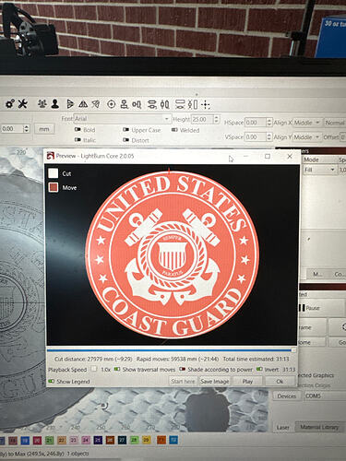Click the 'Total time estimated: 31:13' text
This screenshot has width=346, height=461.
coord(256,359)
